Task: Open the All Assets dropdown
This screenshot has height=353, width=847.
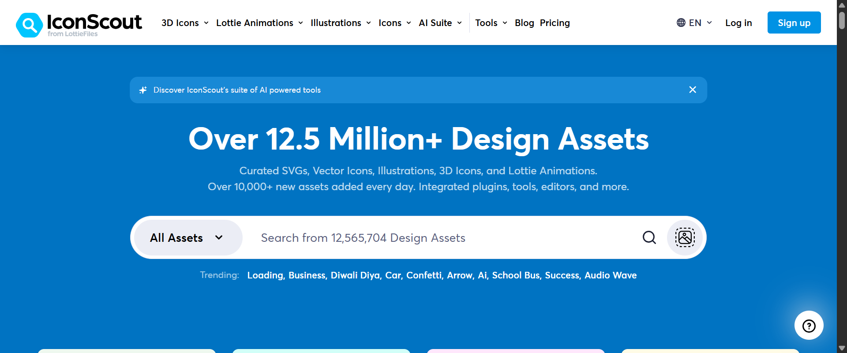Action: pyautogui.click(x=188, y=238)
